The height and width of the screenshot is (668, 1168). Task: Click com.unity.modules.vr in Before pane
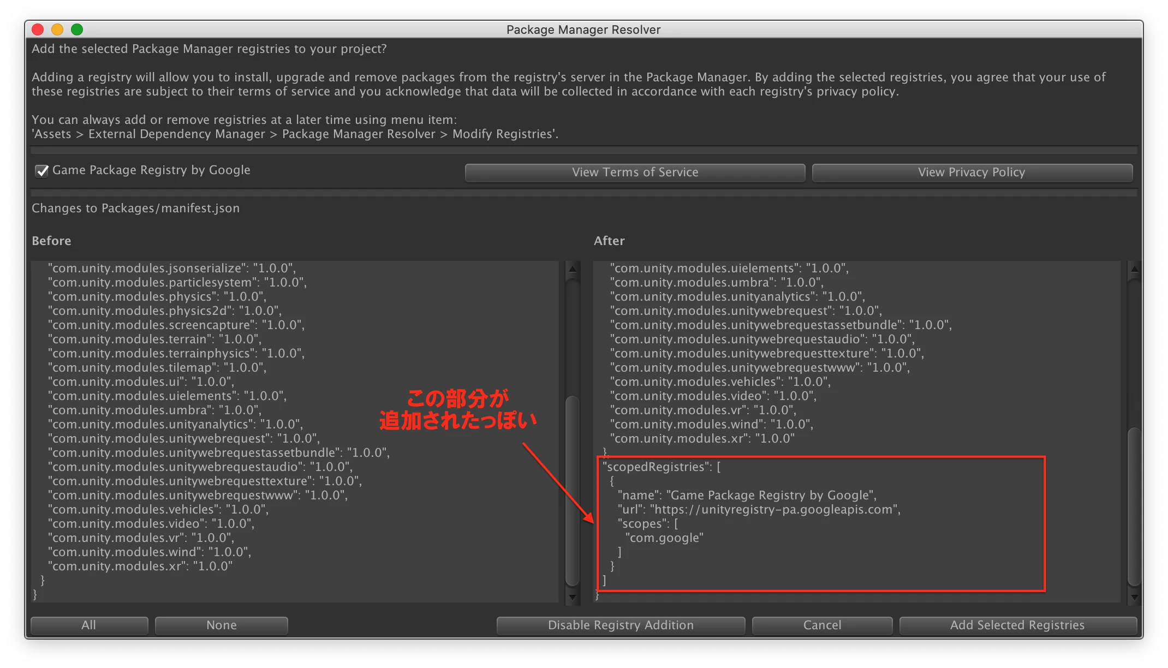click(141, 538)
